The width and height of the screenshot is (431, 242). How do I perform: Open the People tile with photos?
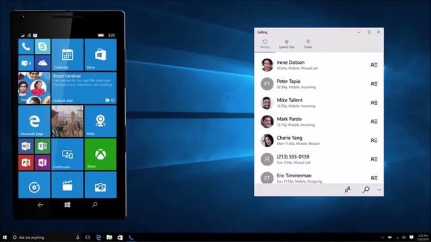[x=34, y=88]
